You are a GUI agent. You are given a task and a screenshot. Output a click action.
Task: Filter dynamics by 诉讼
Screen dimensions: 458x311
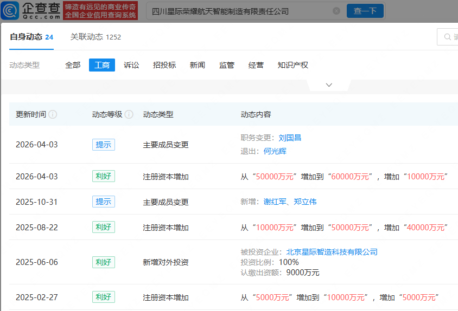pos(131,65)
